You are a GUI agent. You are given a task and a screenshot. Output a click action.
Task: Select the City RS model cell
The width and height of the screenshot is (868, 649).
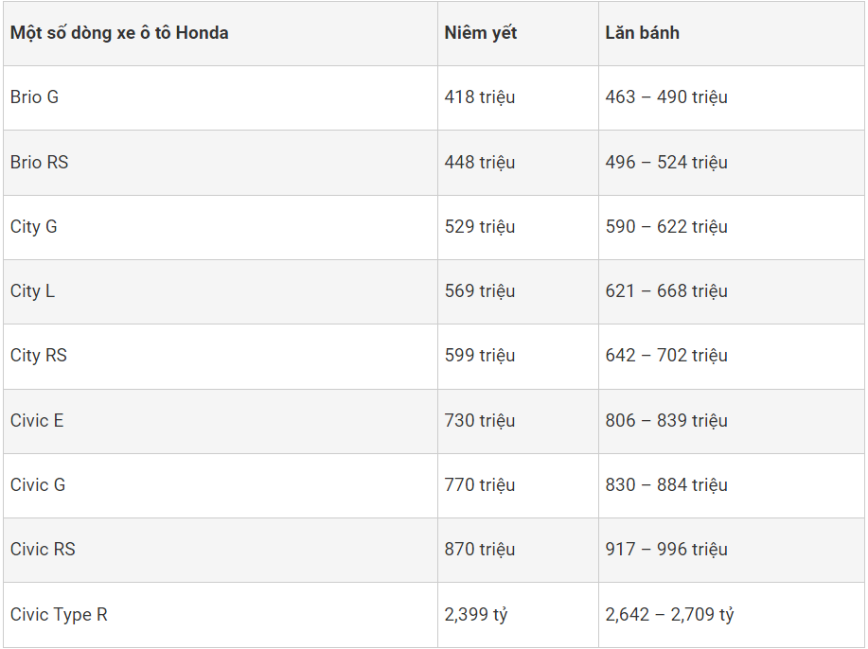[39, 356]
